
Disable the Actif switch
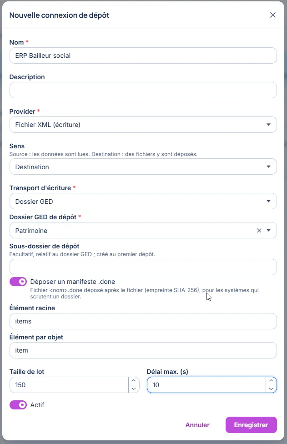18,405
